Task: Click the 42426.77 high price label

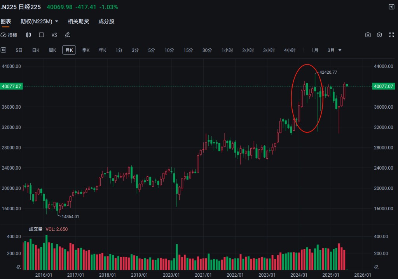Action: [x=328, y=72]
